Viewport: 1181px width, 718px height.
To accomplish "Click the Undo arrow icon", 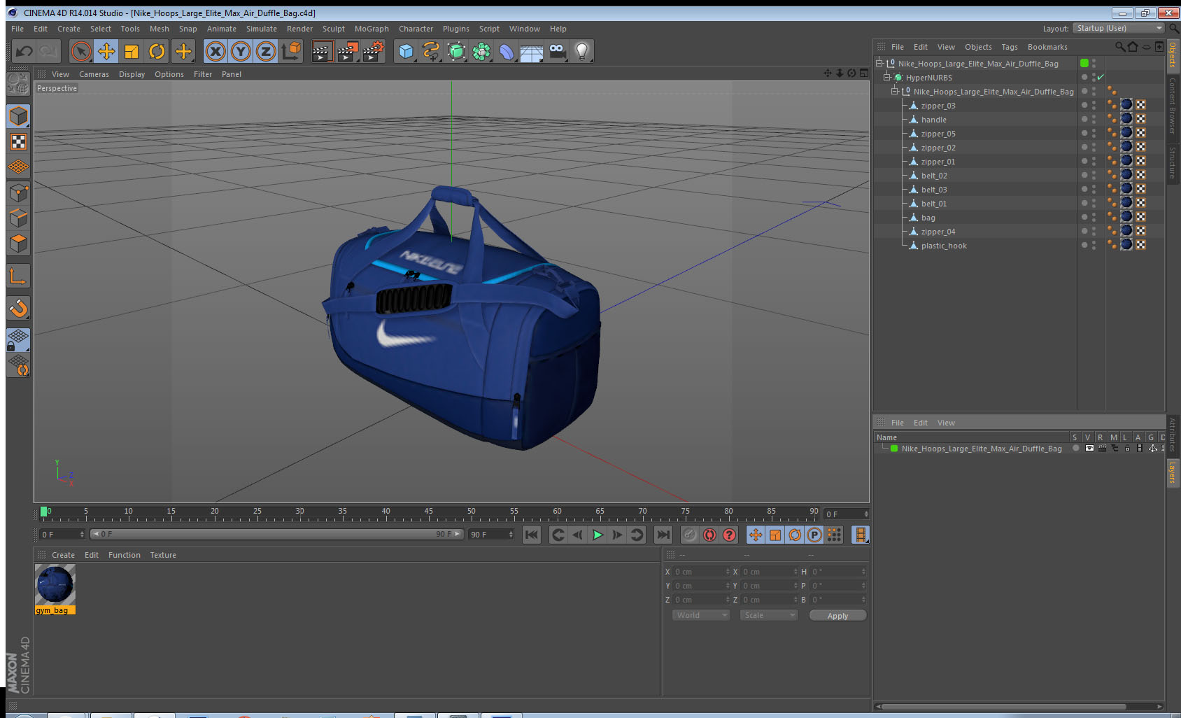I will 24,51.
